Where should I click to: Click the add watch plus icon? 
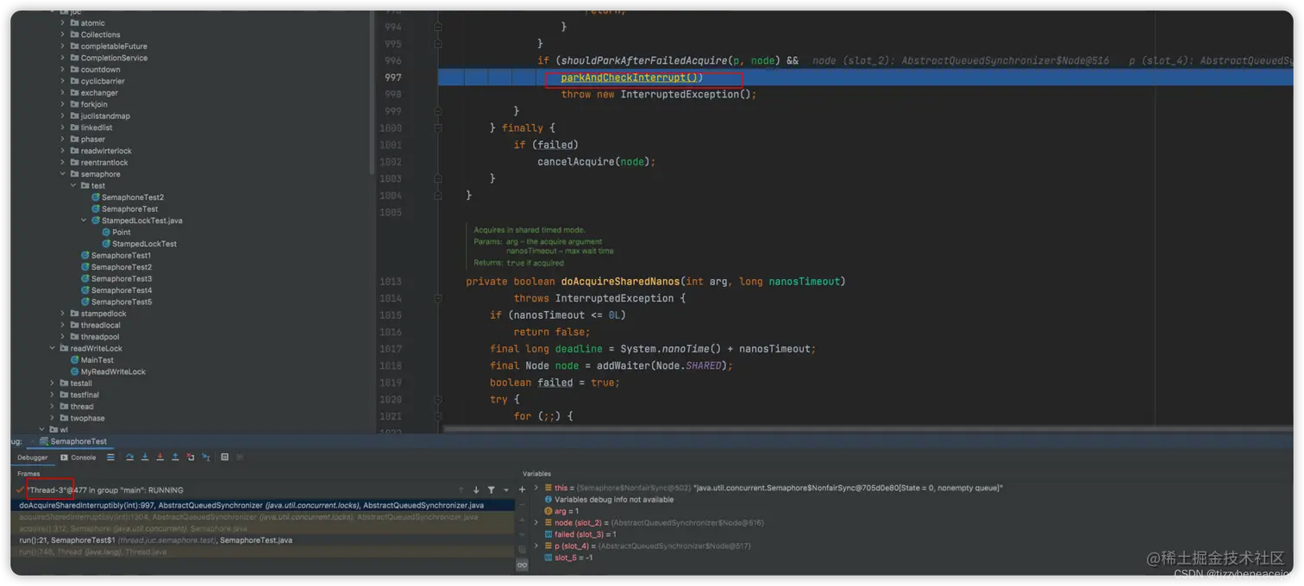coord(522,490)
